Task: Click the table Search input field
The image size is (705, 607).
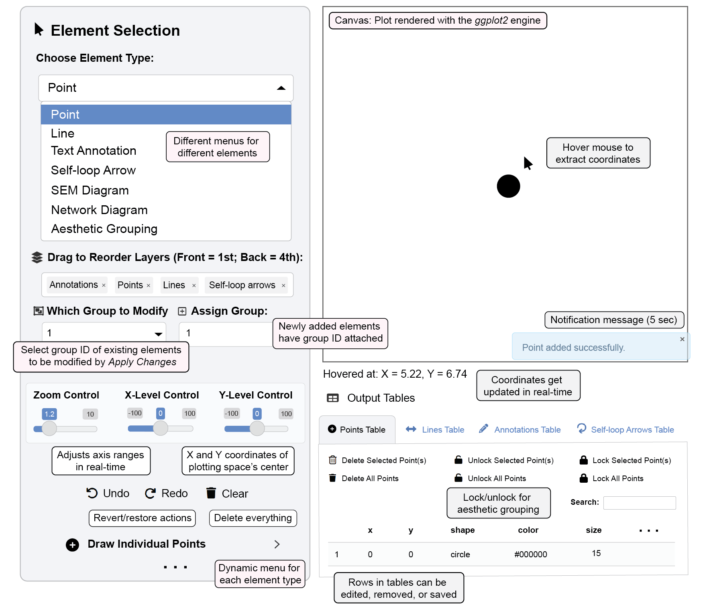Action: [639, 502]
